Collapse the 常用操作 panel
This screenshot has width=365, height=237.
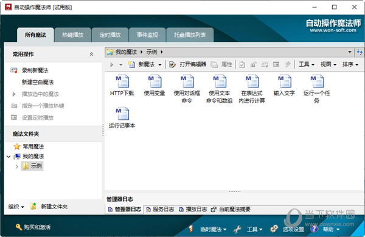(x=91, y=54)
